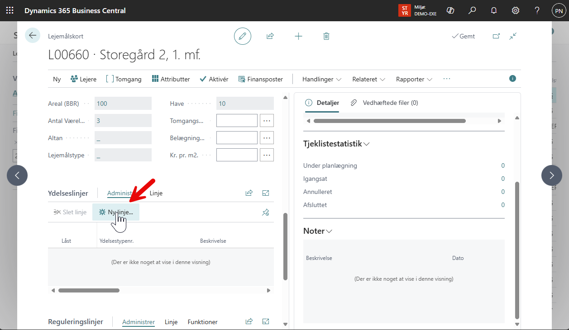Viewport: 569px width, 330px height.
Task: Open the card in a new window
Action: click(496, 36)
